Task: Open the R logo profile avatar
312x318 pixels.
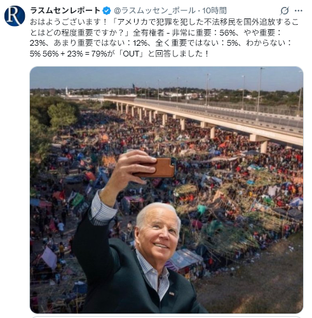Action: 15,16
